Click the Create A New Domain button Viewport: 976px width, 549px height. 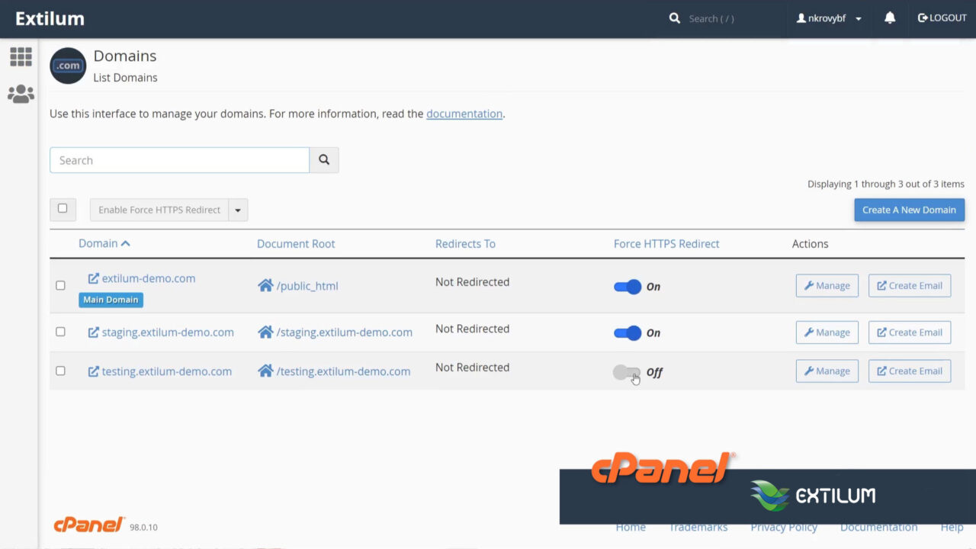click(x=909, y=210)
